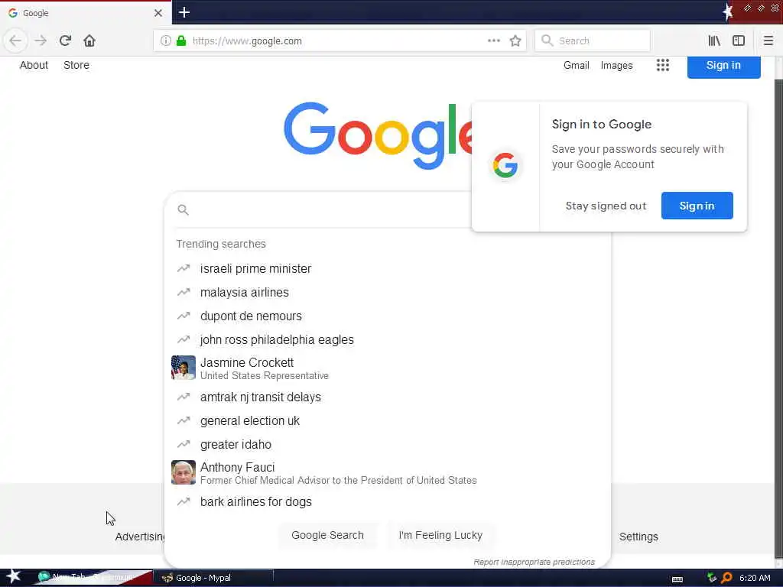Click the trending arrow beside israeli prime minister
The height and width of the screenshot is (587, 783).
(184, 268)
